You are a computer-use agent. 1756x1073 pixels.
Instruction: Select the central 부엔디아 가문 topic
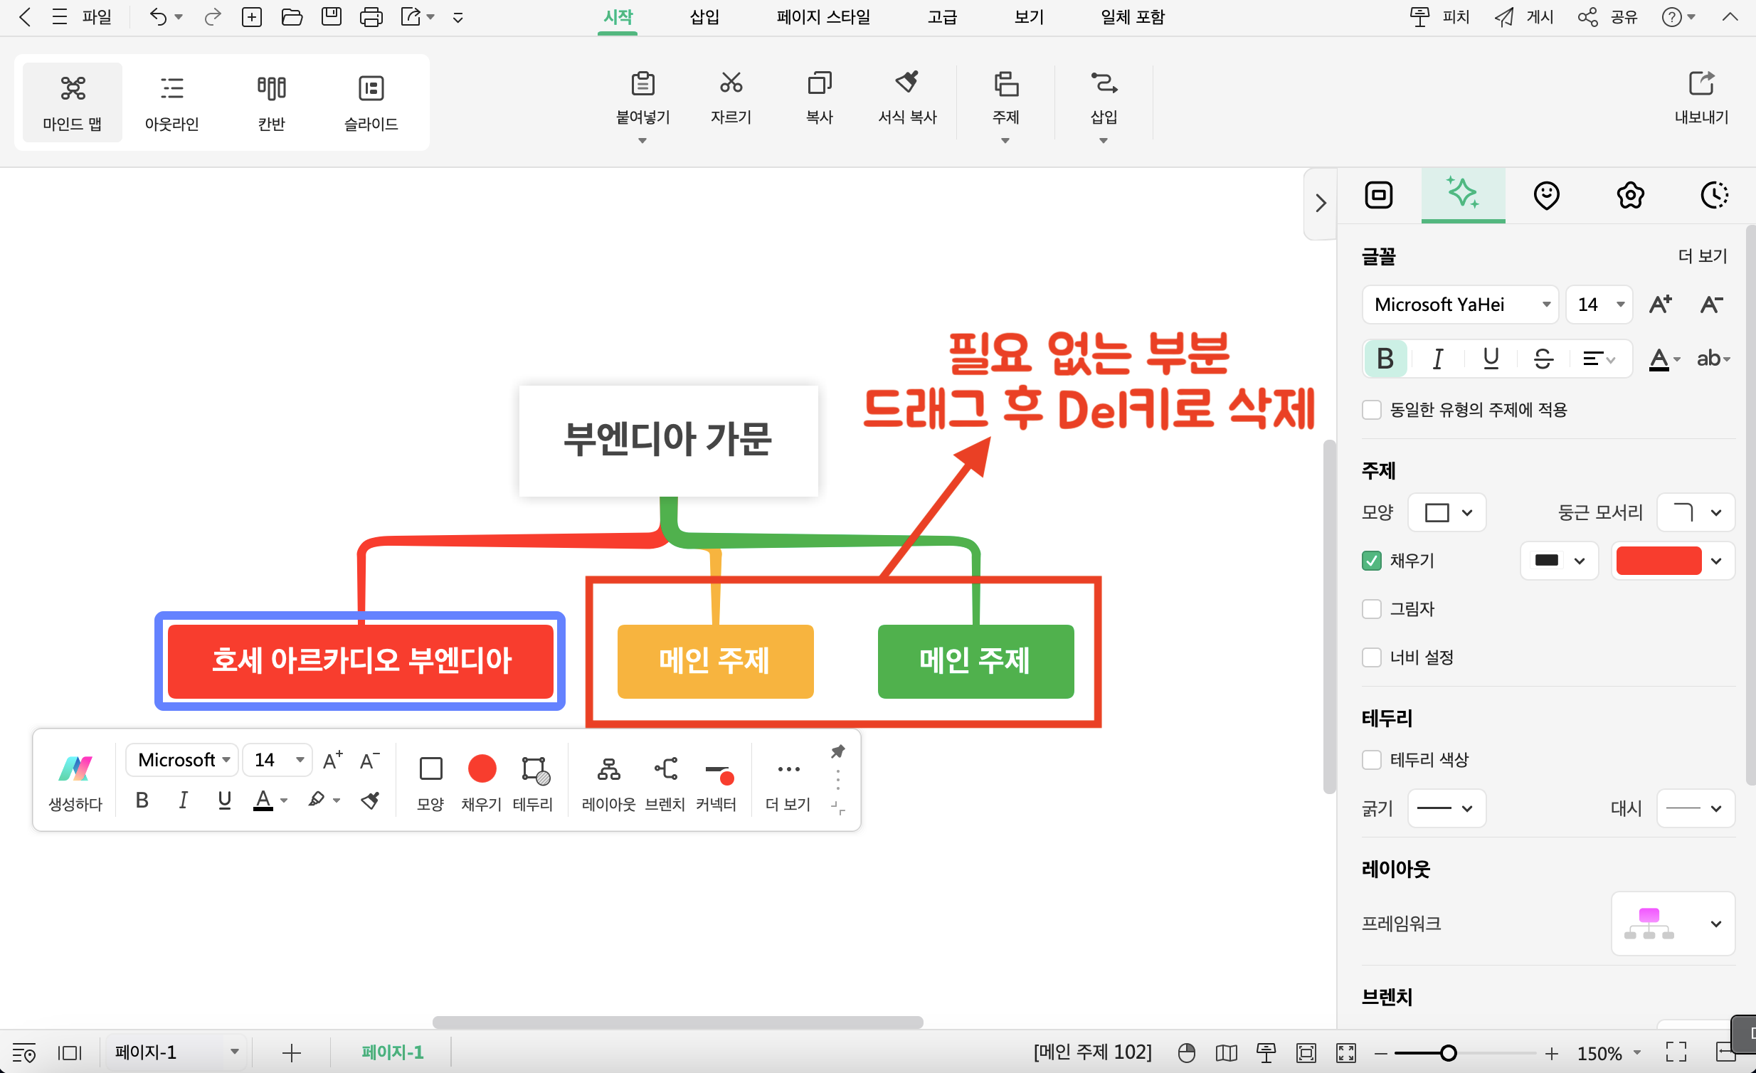(668, 440)
